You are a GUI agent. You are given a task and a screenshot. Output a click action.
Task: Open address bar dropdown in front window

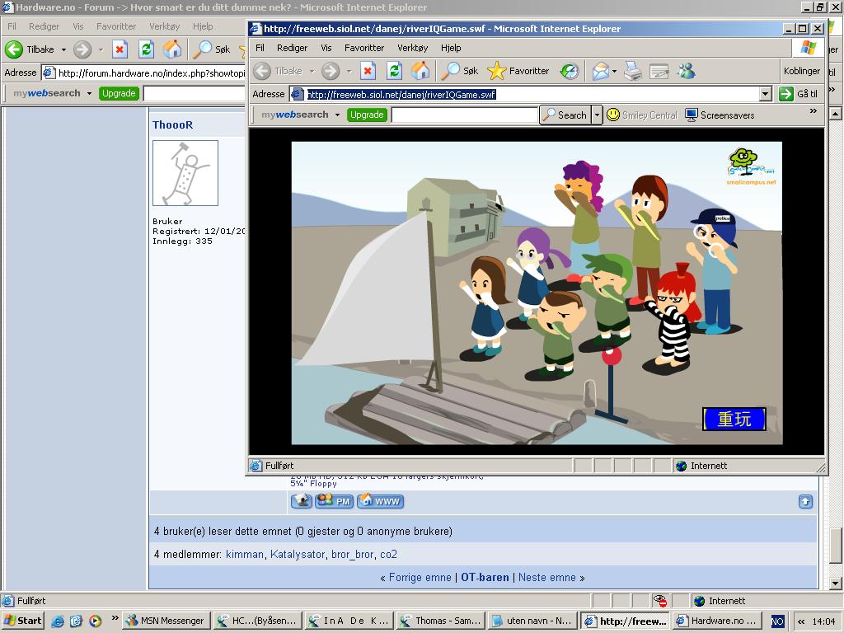pos(766,94)
